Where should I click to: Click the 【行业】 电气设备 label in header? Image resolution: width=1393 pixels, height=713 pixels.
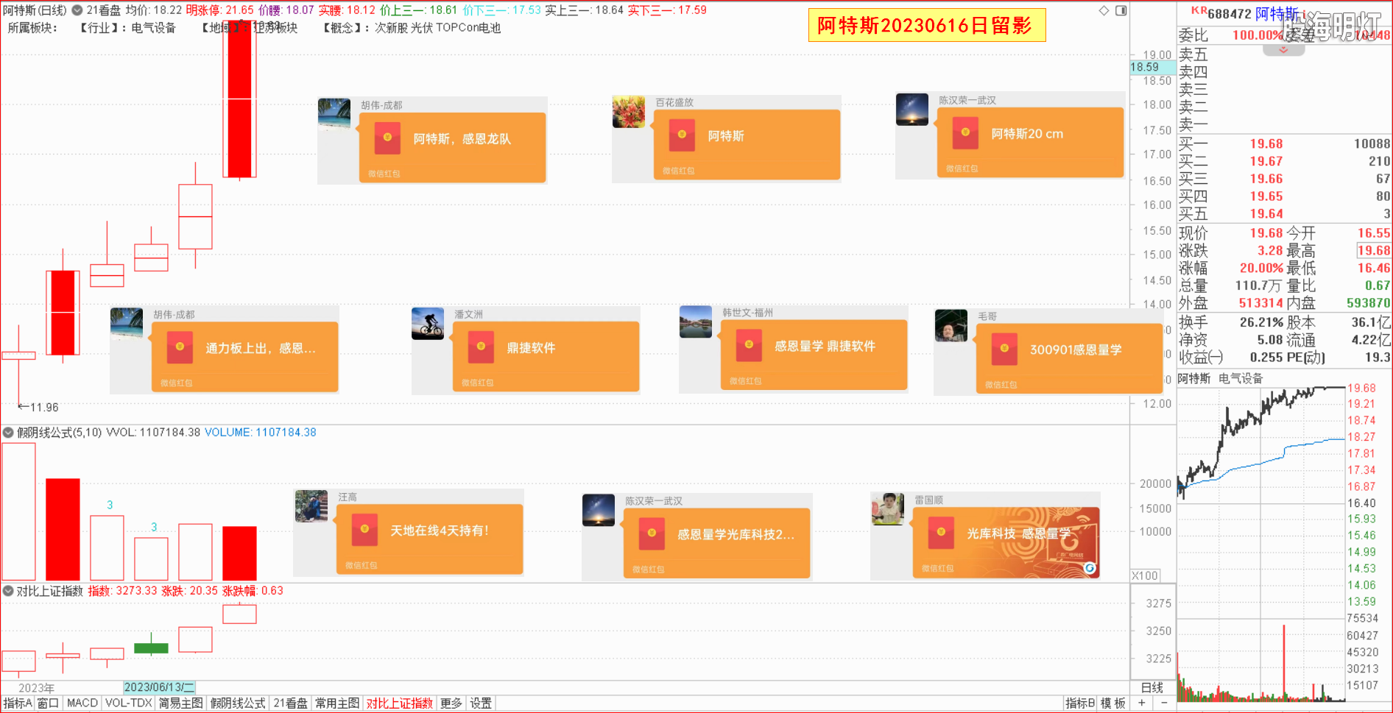tap(127, 28)
